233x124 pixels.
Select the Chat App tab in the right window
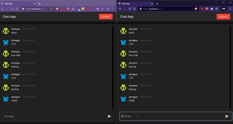tap(136, 3)
